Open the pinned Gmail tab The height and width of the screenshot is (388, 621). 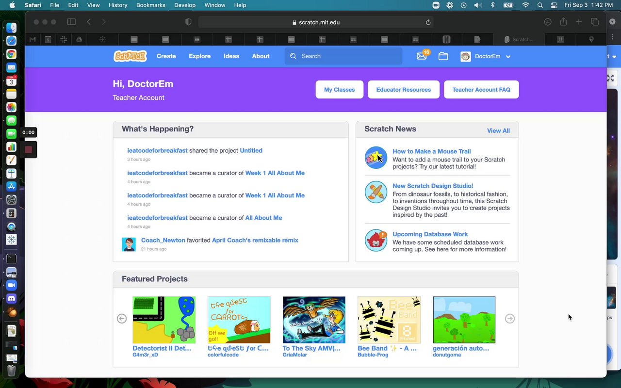pos(33,39)
